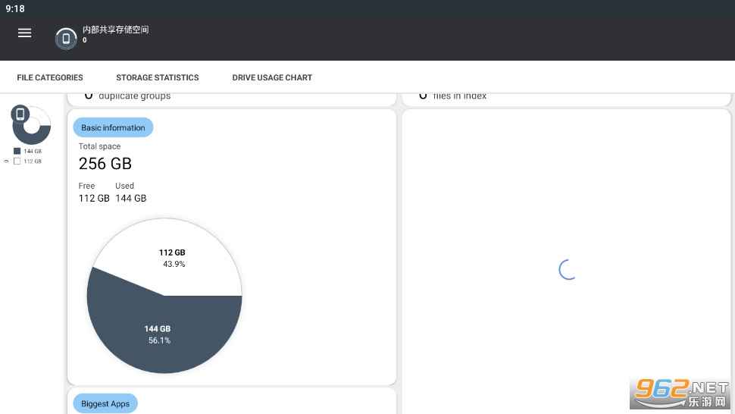Select the phone icon on sidebar donut chart
This screenshot has height=414, width=735.
coord(20,114)
